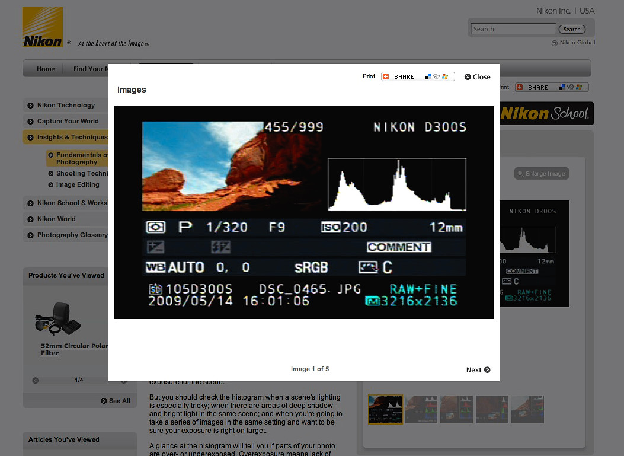Click the D300S playback screen image
Image resolution: width=624 pixels, height=456 pixels.
[x=304, y=212]
